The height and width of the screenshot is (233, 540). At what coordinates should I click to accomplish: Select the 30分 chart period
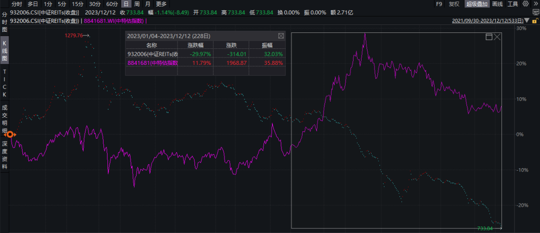click(94, 4)
